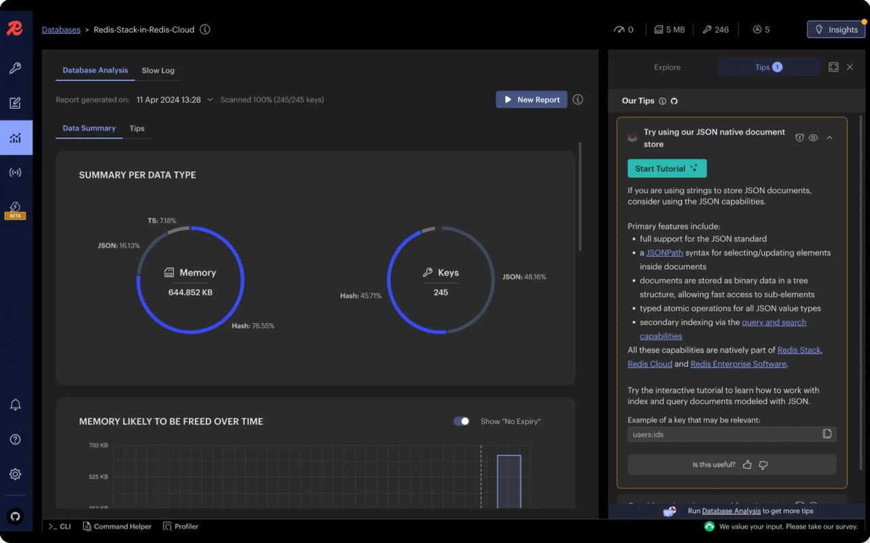The width and height of the screenshot is (870, 543).
Task: Expand the Insights panel to full screen
Action: (833, 67)
